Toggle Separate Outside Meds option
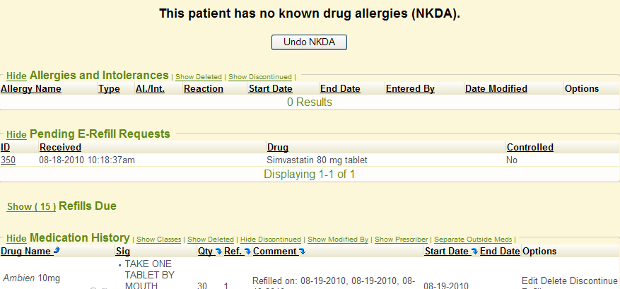This screenshot has height=289, width=620. (x=474, y=240)
